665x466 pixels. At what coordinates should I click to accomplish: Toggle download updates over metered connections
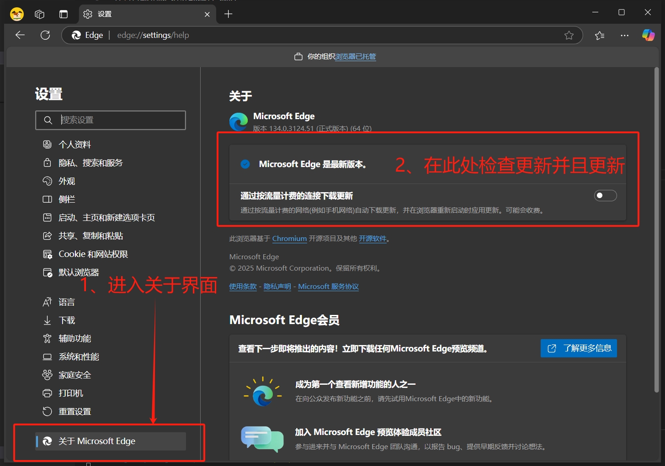605,196
